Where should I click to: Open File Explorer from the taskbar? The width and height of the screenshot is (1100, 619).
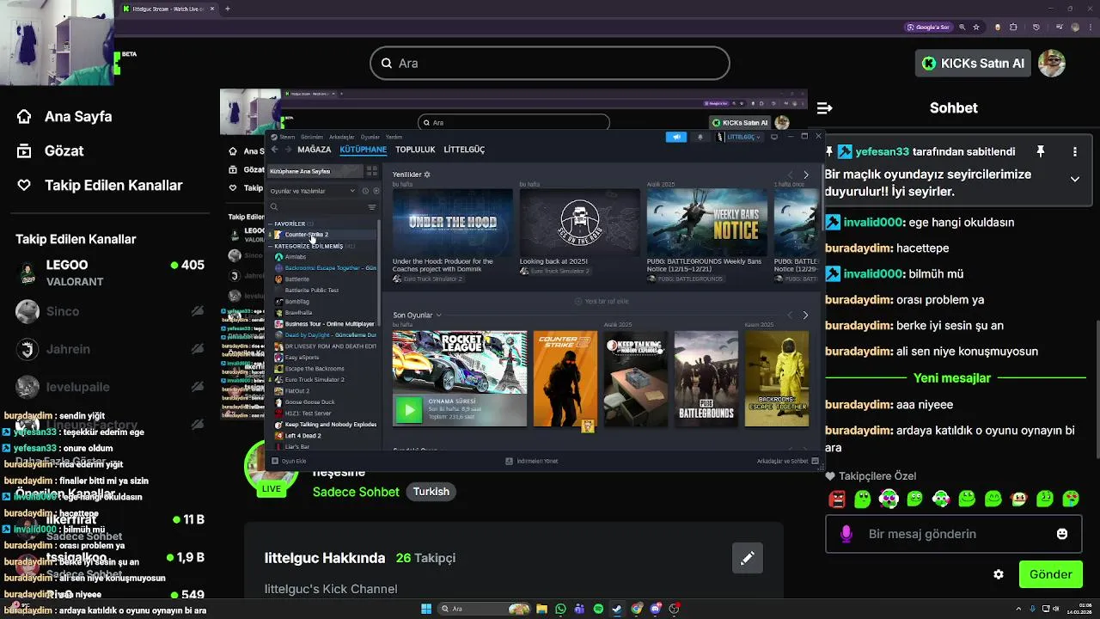click(x=541, y=609)
